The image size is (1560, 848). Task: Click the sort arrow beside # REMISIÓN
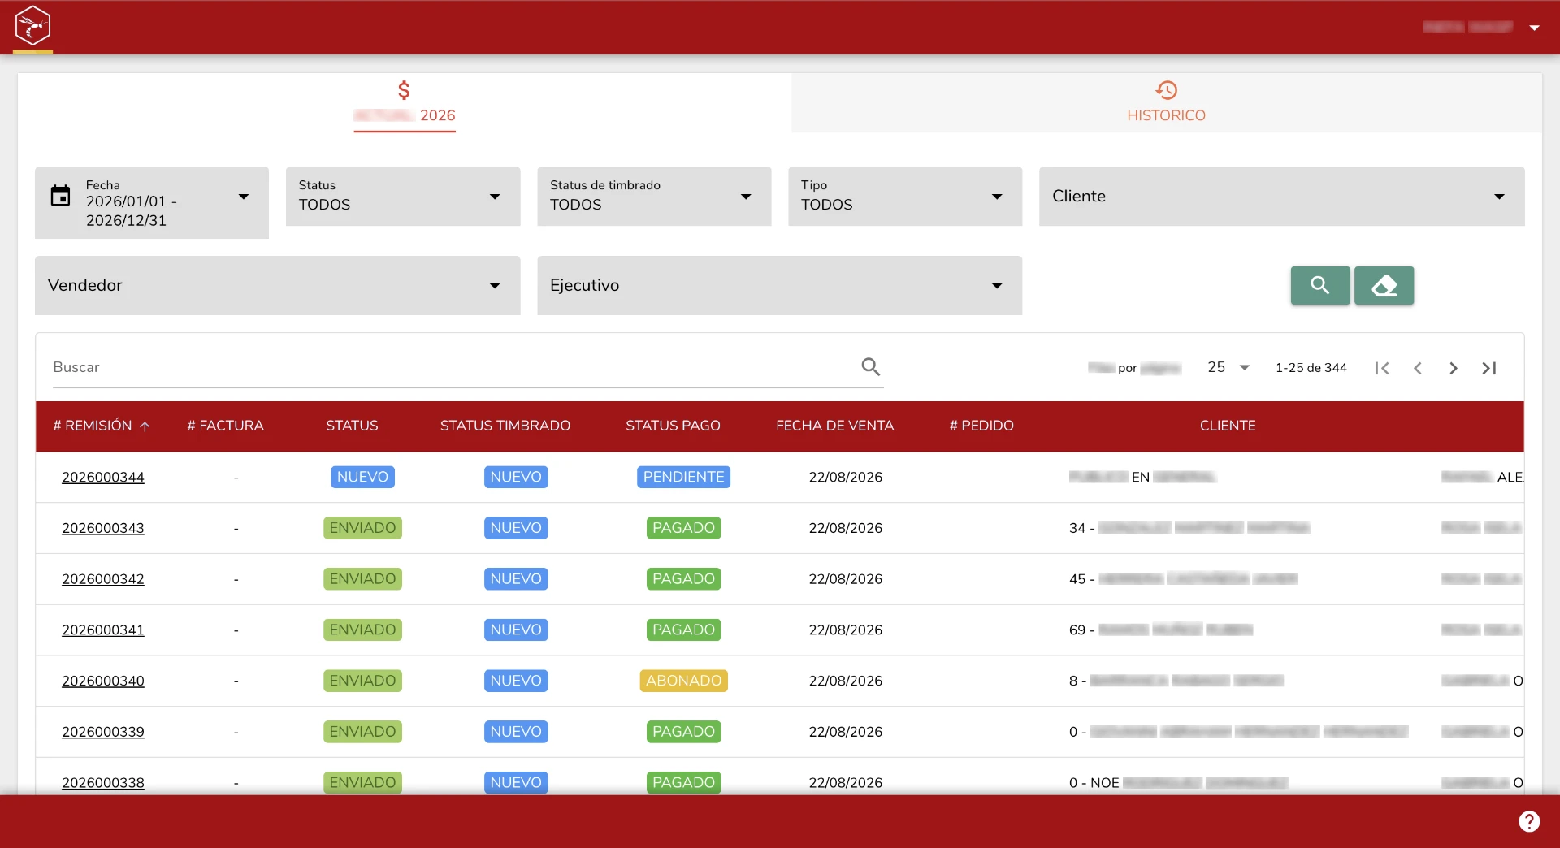tap(145, 426)
